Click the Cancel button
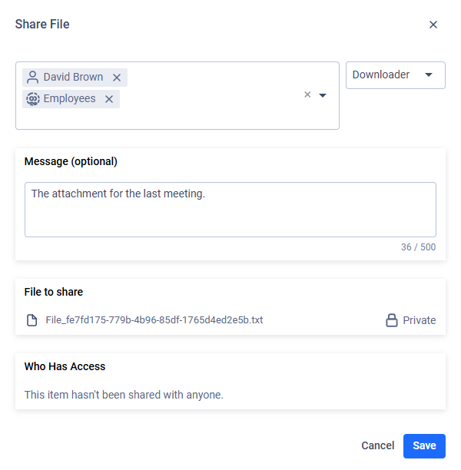This screenshot has height=470, width=461. 377,445
